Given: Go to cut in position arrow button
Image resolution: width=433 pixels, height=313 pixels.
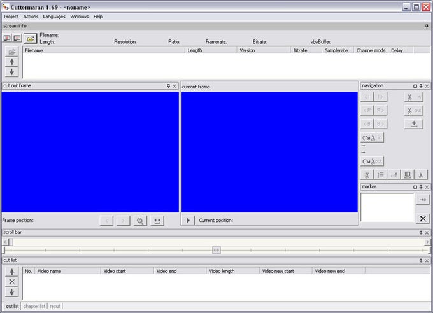Looking at the screenshot, I should (373, 137).
